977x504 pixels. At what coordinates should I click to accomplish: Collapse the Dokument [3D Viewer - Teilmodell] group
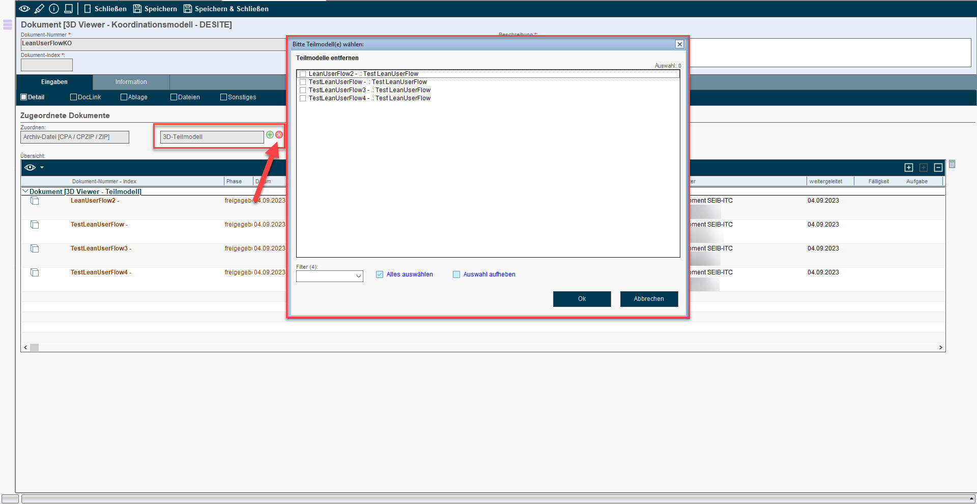click(25, 191)
